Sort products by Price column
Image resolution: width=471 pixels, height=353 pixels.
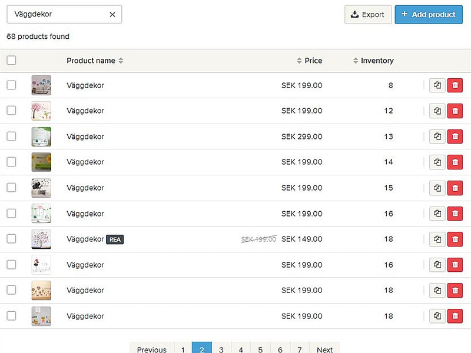pyautogui.click(x=310, y=61)
